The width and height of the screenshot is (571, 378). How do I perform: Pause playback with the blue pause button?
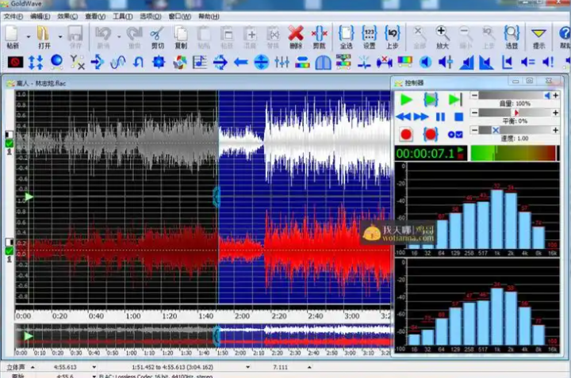(440, 117)
